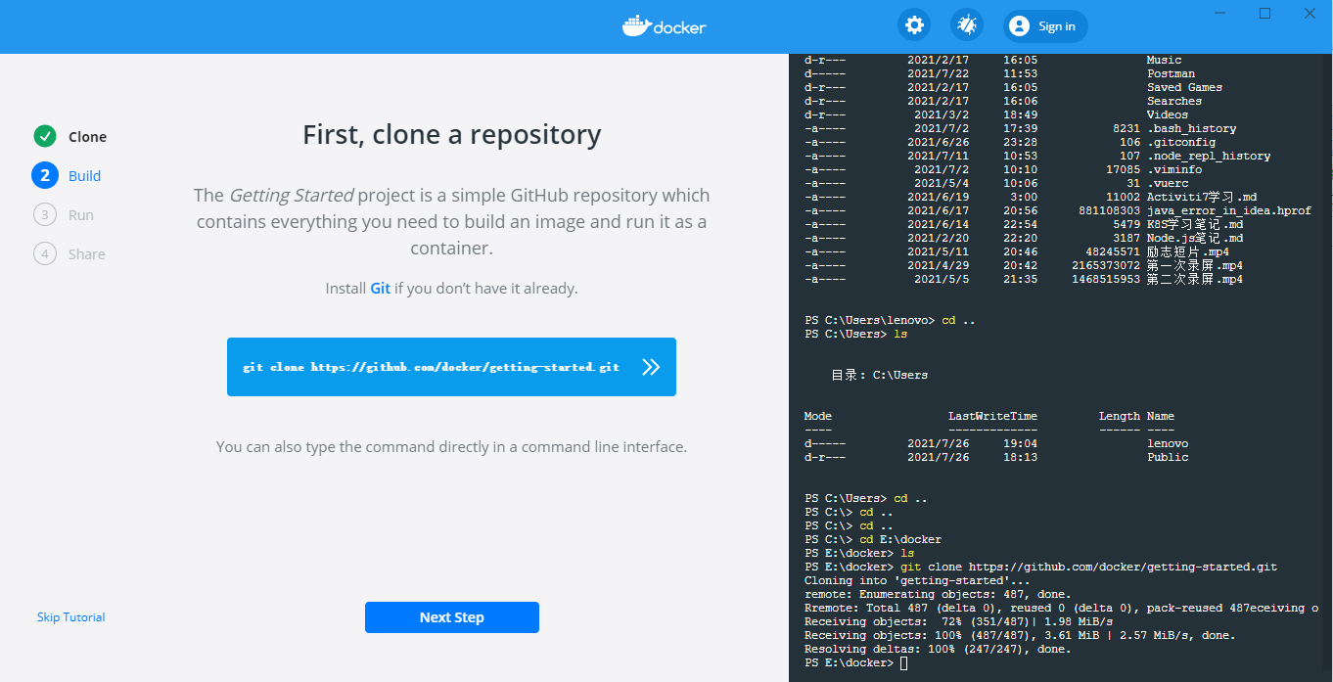1333x682 pixels.
Task: Click 'remote: Enumerating objects' line
Action: pos(938,594)
